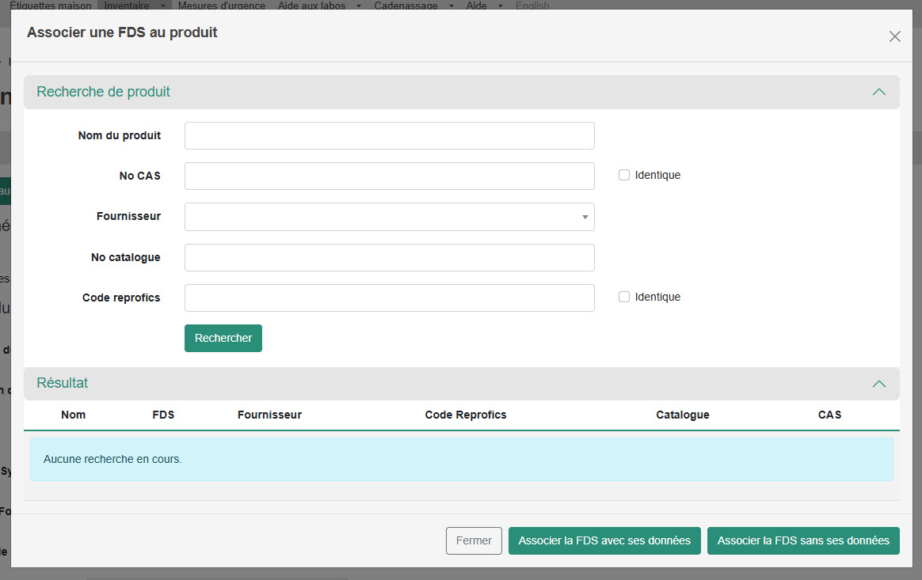Click the No catalogue input field
Viewport: 922px width, 580px height.
coord(389,257)
